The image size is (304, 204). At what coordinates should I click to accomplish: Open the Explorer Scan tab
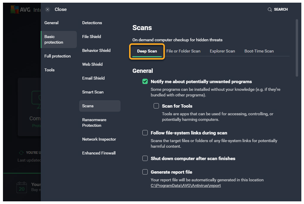(222, 51)
